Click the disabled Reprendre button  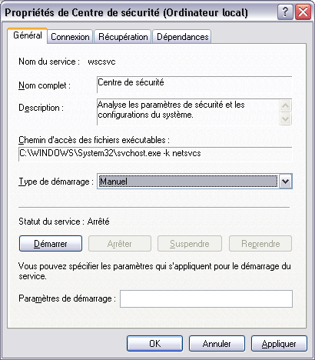pyautogui.click(x=260, y=244)
